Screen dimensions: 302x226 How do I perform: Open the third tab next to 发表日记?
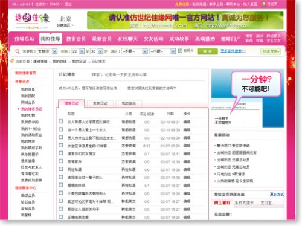[x=129, y=103]
